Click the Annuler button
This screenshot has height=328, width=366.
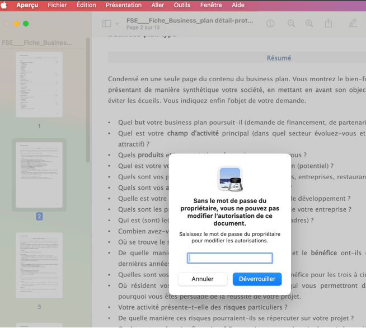[x=203, y=279]
